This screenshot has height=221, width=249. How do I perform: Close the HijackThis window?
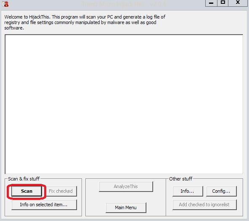click(238, 3)
